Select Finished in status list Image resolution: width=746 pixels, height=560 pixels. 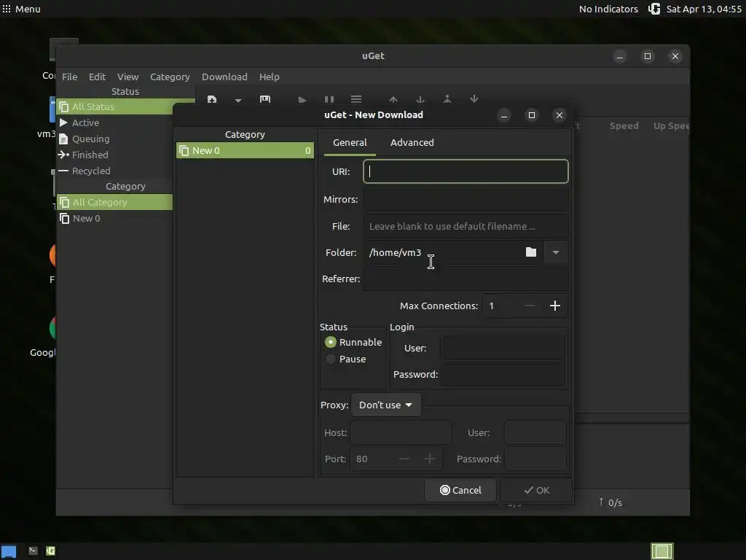tap(114, 155)
